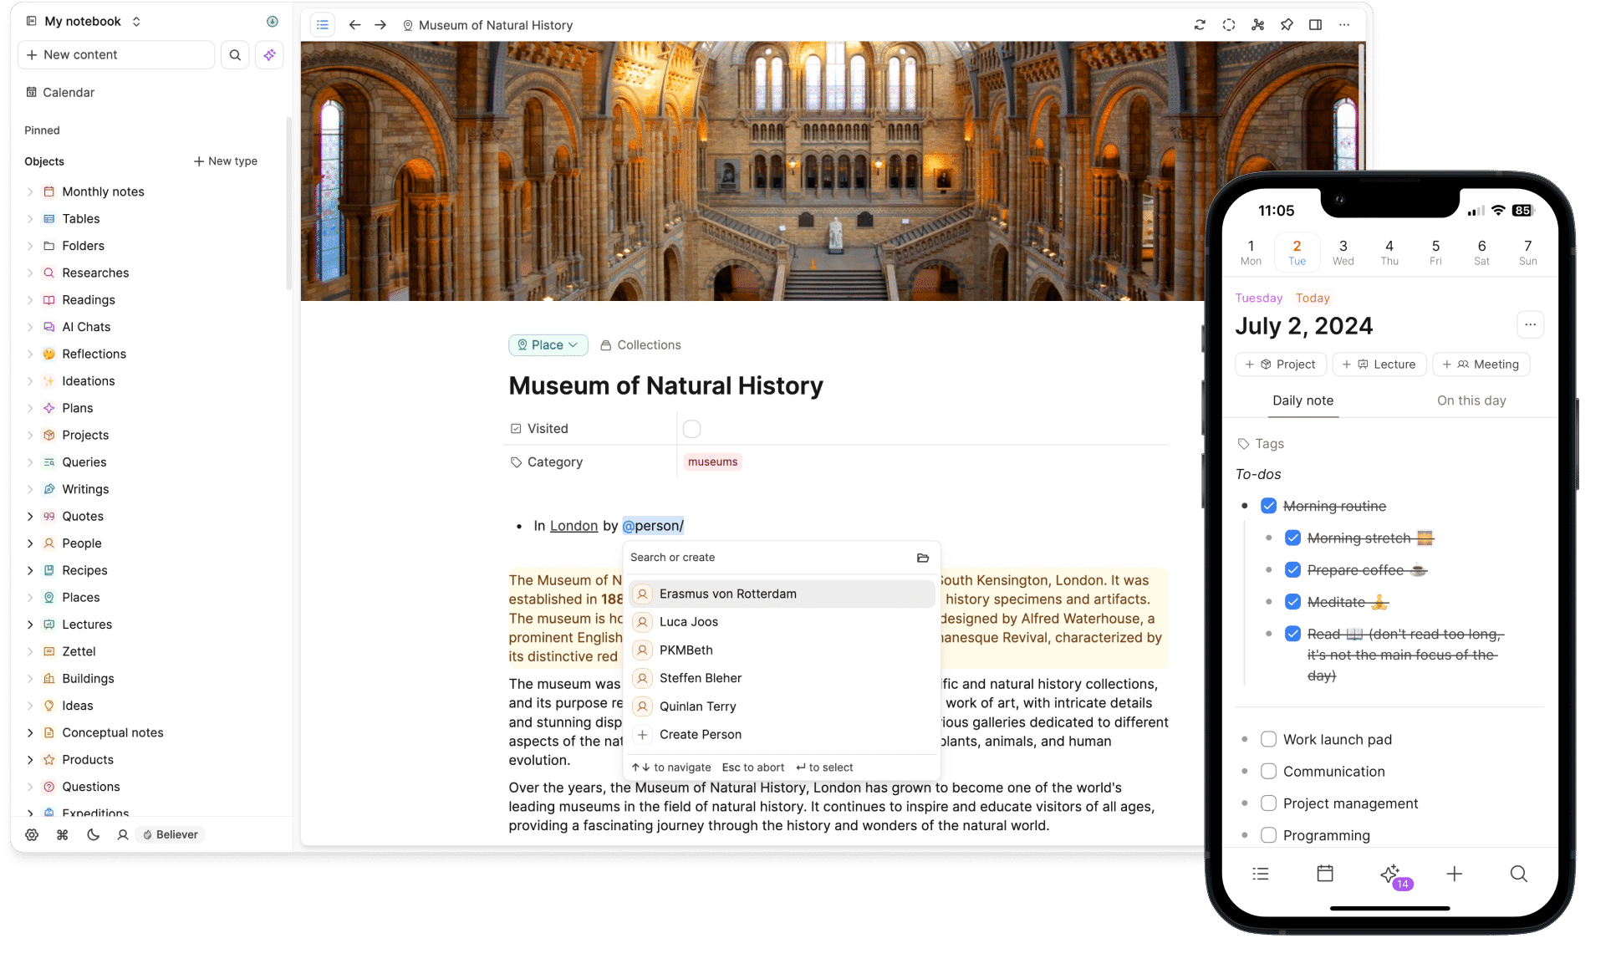Add Lecture on phone daily note

[1379, 365]
